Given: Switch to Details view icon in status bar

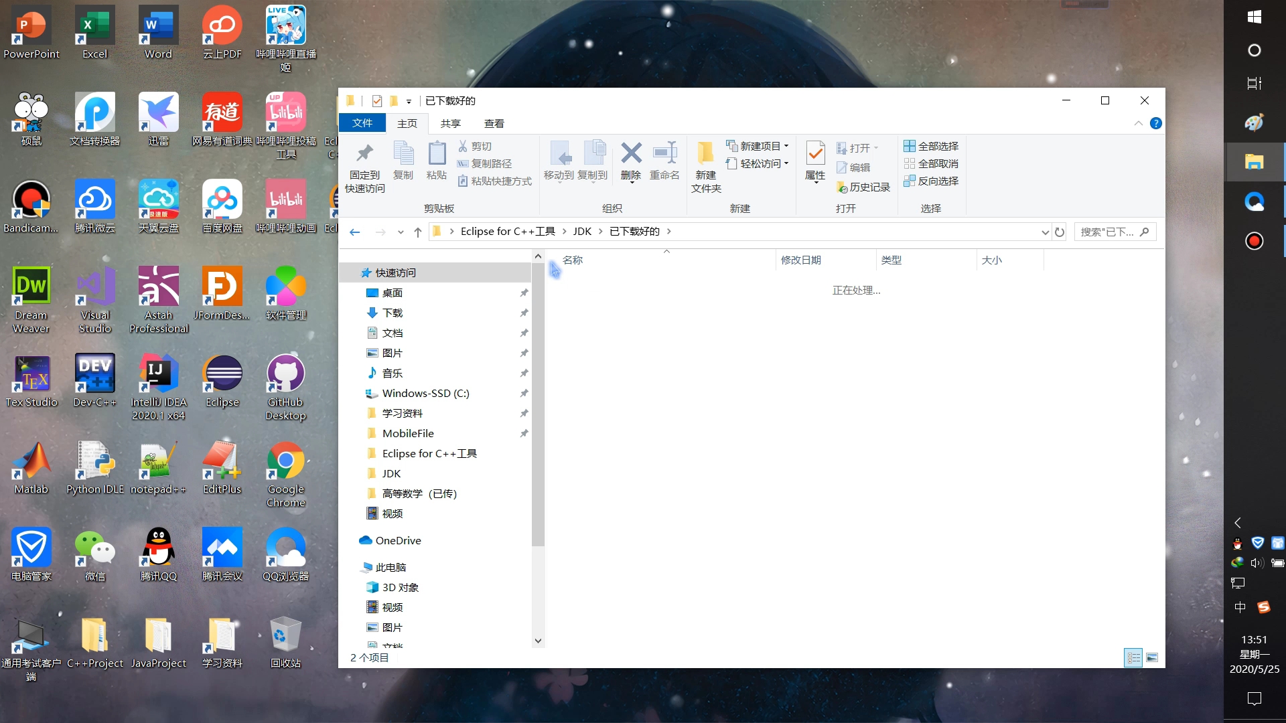Looking at the screenshot, I should (1133, 657).
